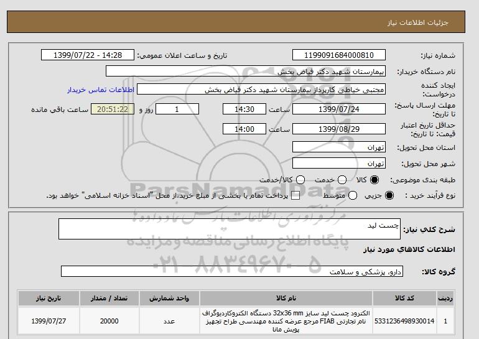Click the price validity date 1399/08/29

tap(339, 129)
